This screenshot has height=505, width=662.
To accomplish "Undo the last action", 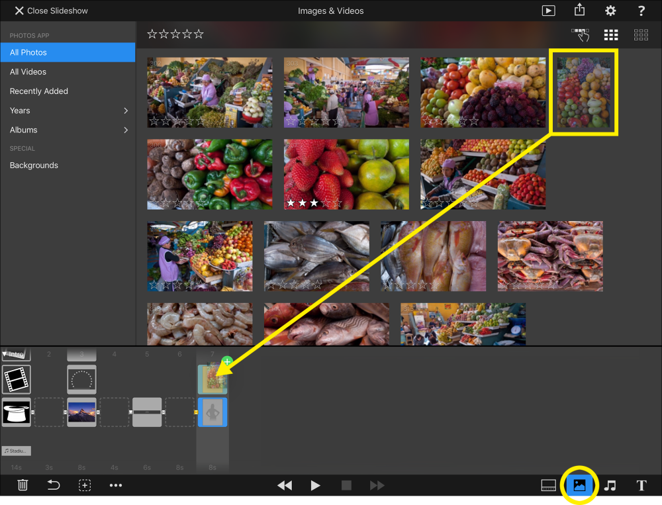I will point(53,484).
